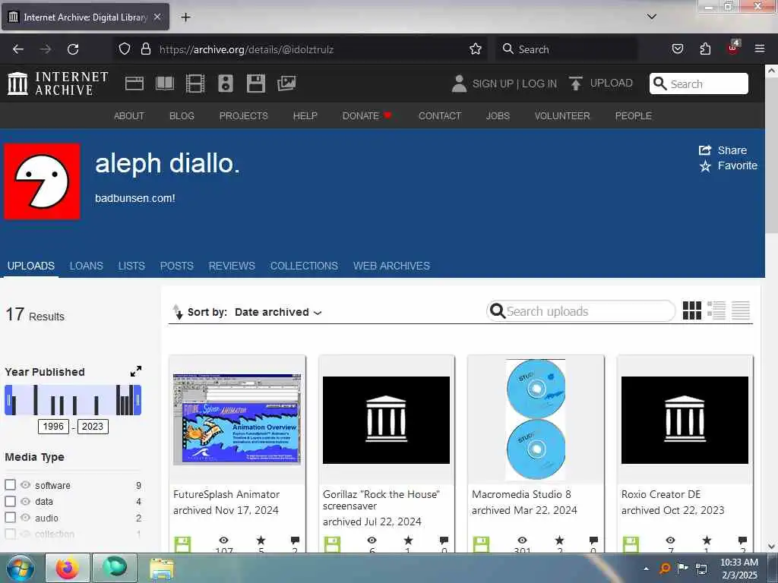Select the COLLECTIONS tab
778x583 pixels.
304,266
